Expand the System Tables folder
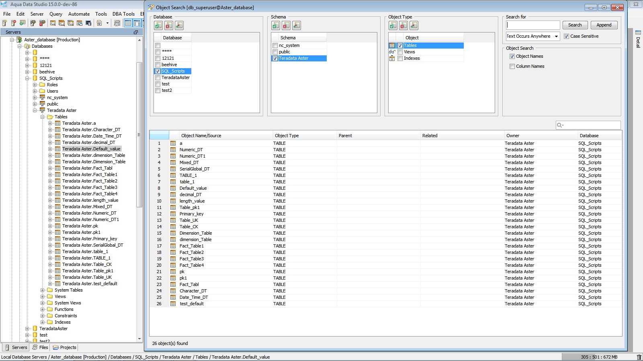Image resolution: width=643 pixels, height=361 pixels. click(x=43, y=290)
